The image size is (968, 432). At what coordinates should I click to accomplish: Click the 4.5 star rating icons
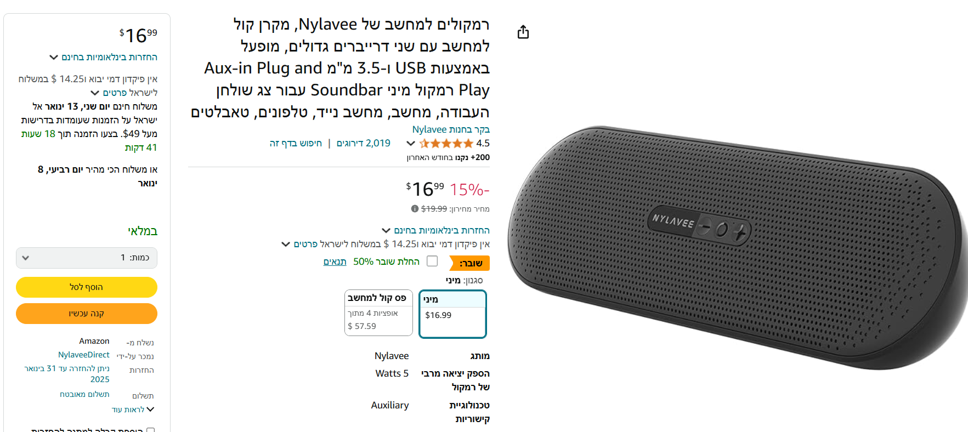point(446,144)
